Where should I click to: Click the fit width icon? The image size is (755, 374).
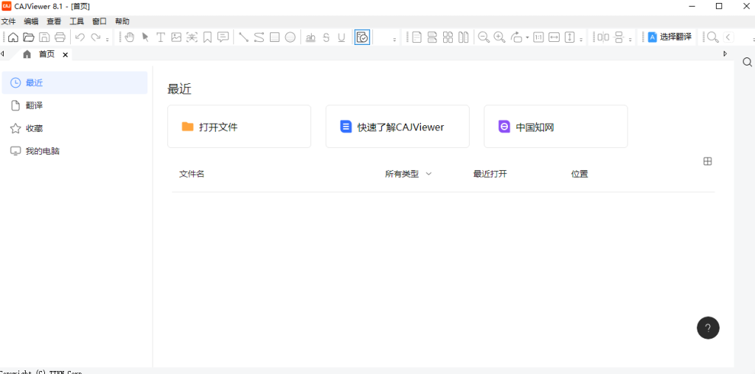tap(554, 37)
